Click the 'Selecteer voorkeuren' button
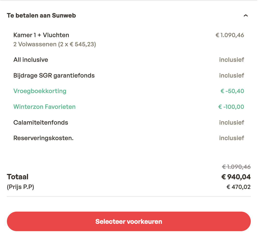This screenshot has width=262, height=236. click(129, 222)
